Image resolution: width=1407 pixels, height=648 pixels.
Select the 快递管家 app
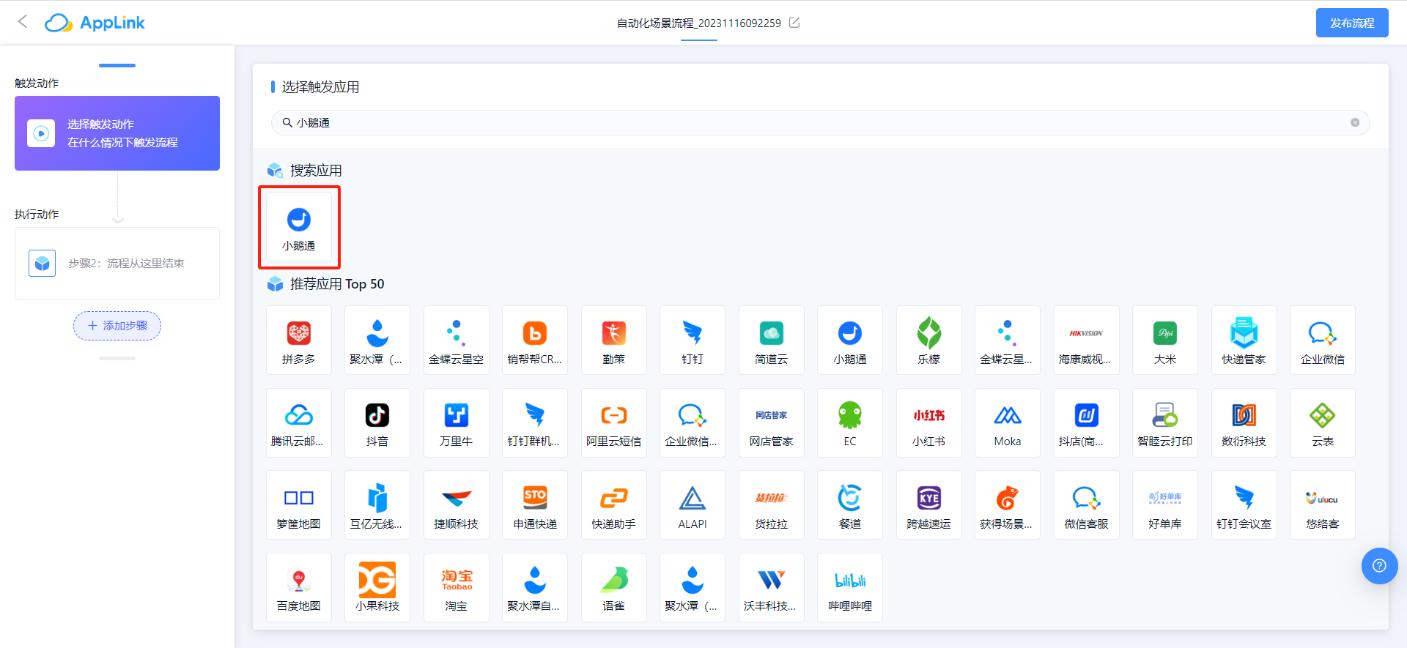tap(1244, 340)
